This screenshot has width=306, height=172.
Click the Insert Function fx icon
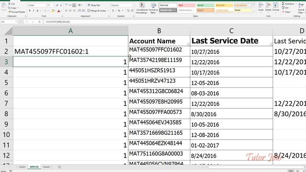point(39,22)
